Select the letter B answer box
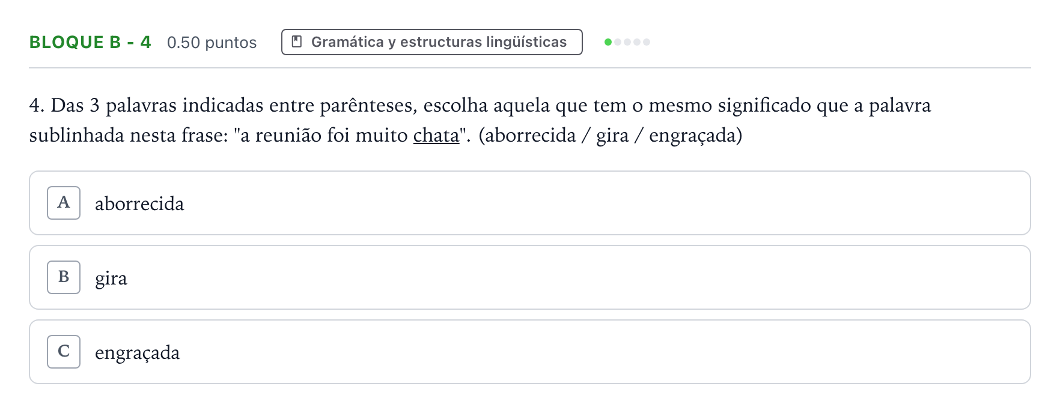 (x=64, y=277)
